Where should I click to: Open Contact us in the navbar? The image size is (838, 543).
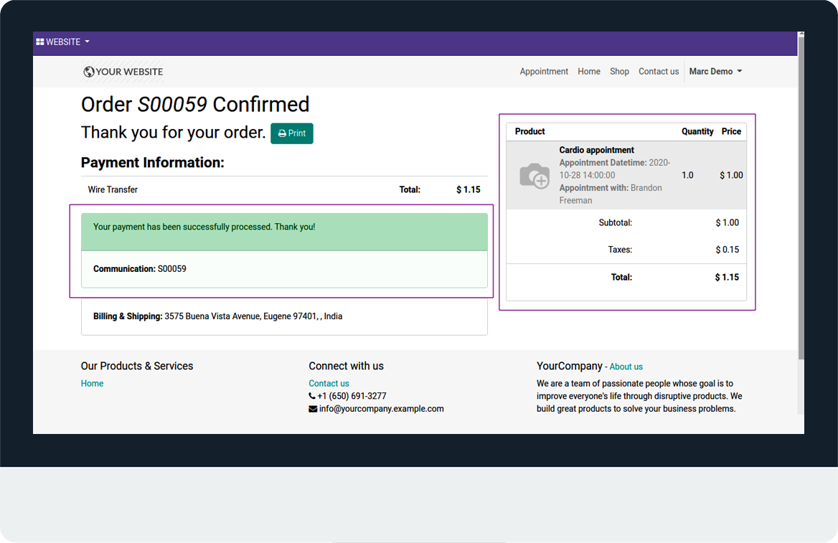point(659,71)
